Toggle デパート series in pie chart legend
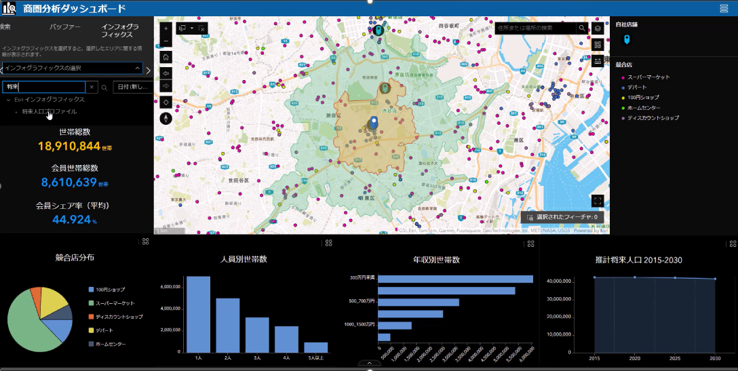738x371 pixels. [x=104, y=330]
